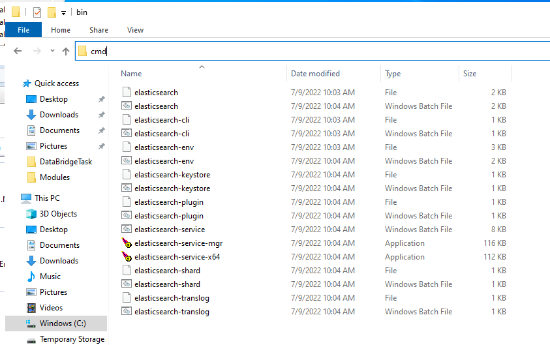Open pinned Downloads under Quick access
Viewport: 550px width, 345px height.
pyautogui.click(x=59, y=115)
